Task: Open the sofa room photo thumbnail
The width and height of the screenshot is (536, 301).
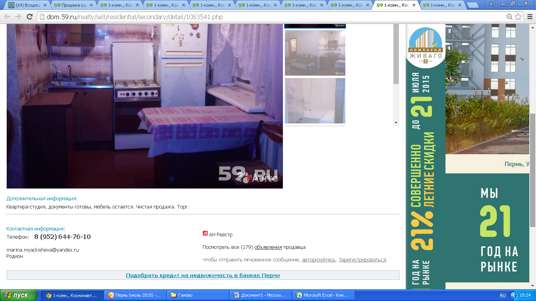Action: coord(315,53)
